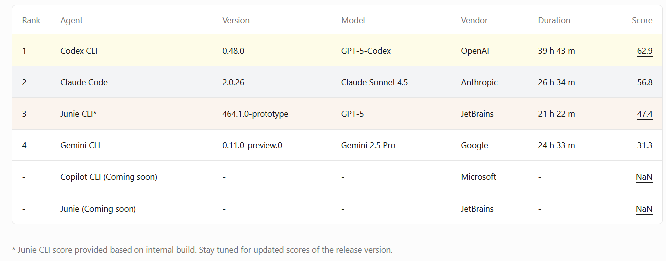Click the Vendor column header

(474, 20)
